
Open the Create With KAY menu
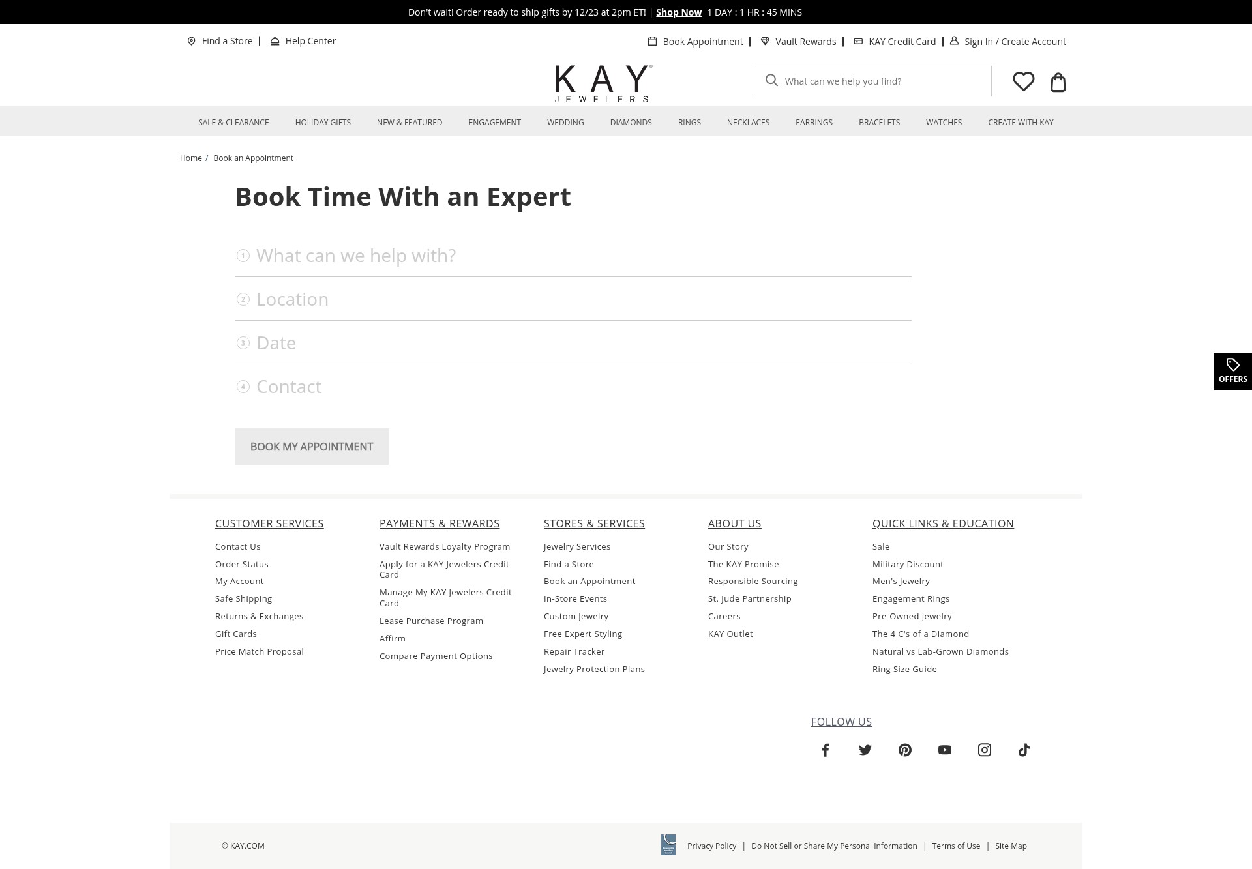click(1021, 122)
